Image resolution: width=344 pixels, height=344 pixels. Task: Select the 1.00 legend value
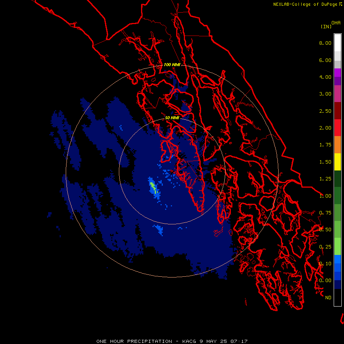coord(325,196)
